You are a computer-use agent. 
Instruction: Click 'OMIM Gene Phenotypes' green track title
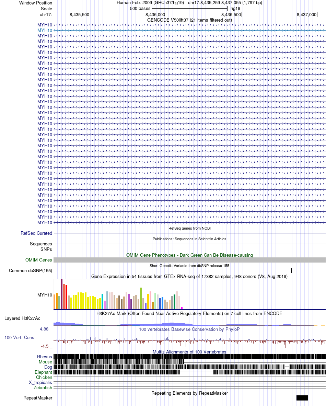189,255
